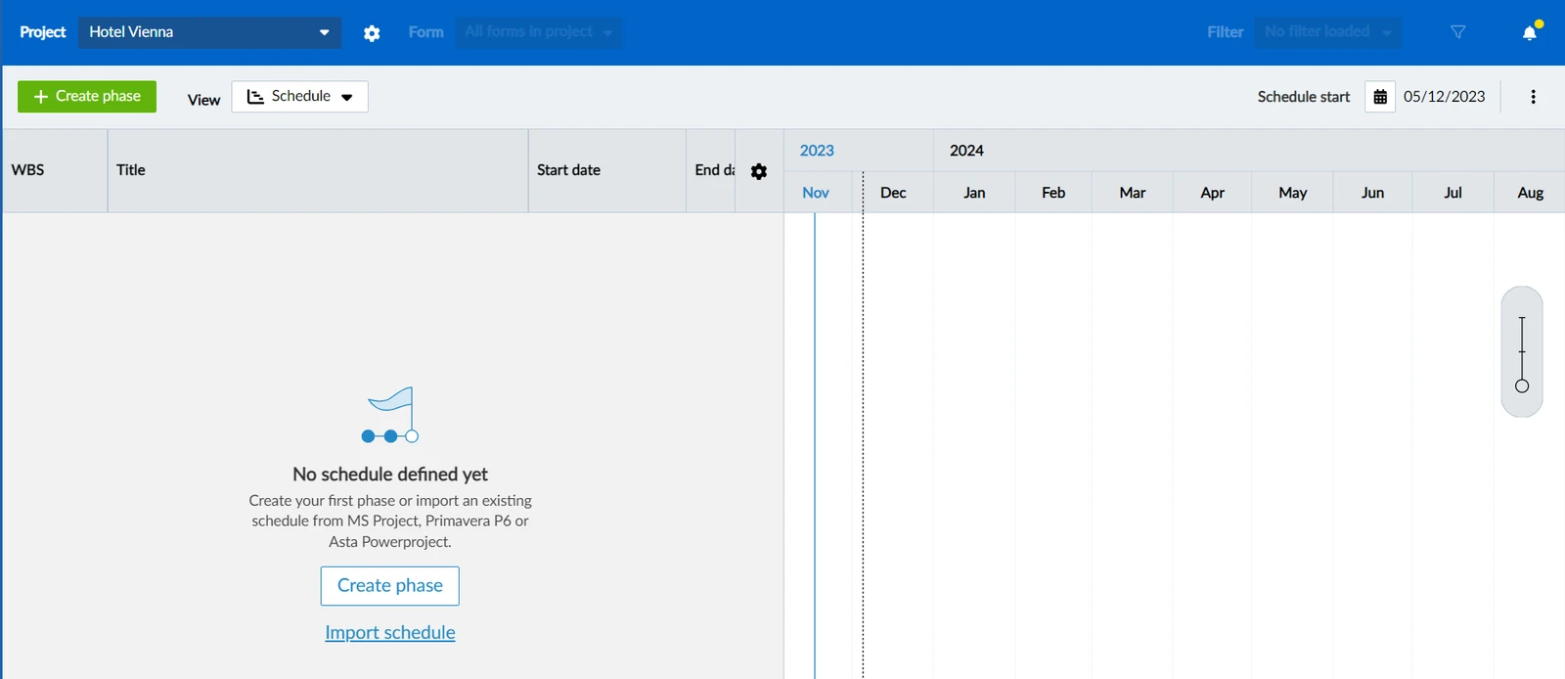
Task: Select the Nov month in timeline header
Action: (816, 193)
